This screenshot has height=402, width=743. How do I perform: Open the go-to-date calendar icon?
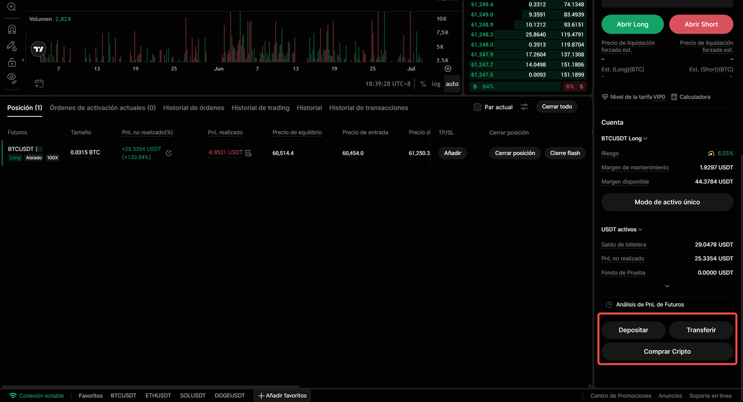pos(39,84)
